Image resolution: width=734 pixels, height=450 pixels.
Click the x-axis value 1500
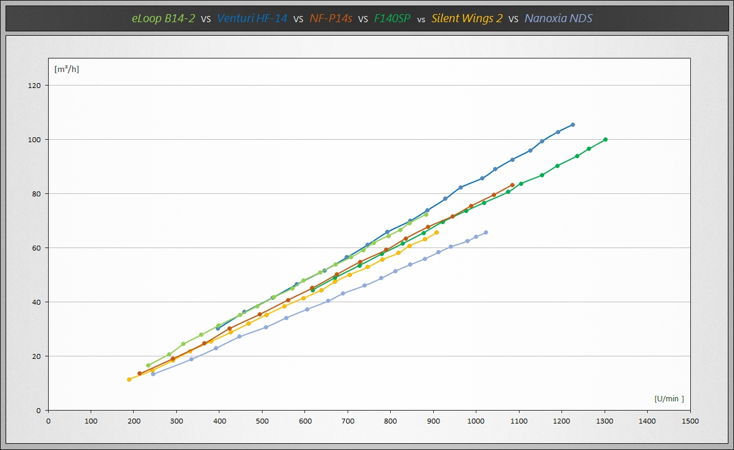coord(690,421)
